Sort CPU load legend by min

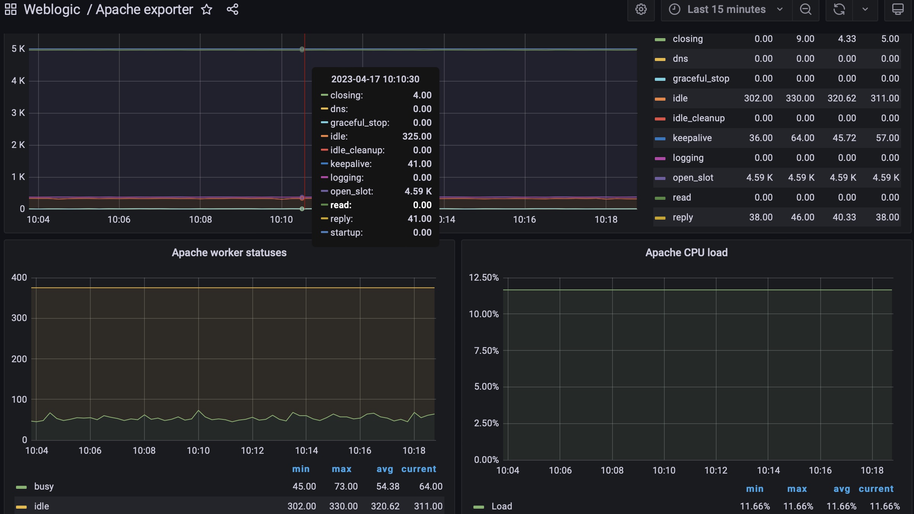tap(755, 489)
